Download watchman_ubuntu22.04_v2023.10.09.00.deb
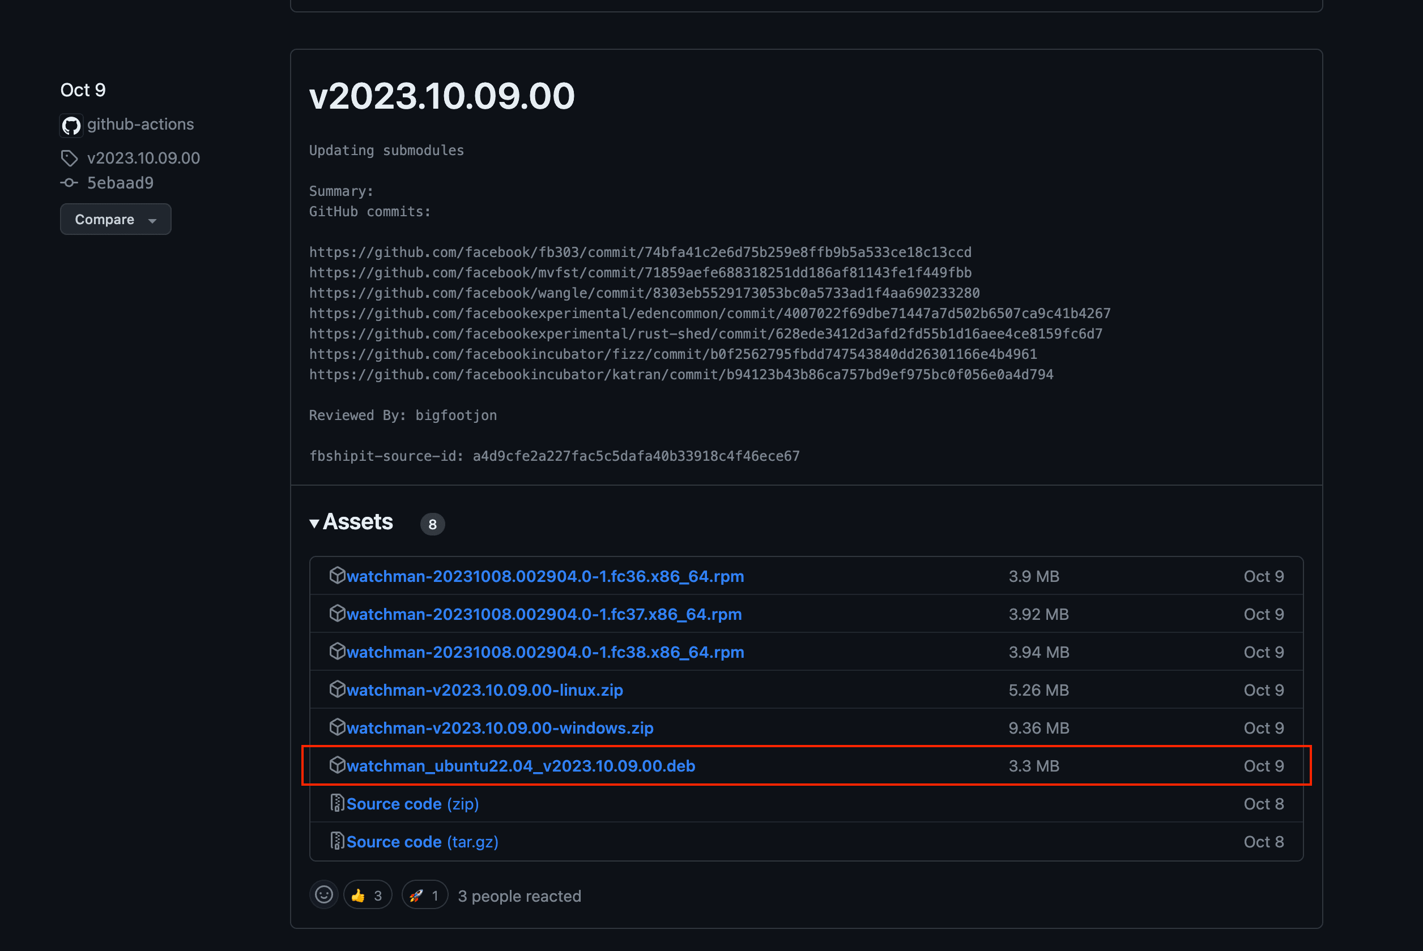The image size is (1423, 951). point(521,766)
